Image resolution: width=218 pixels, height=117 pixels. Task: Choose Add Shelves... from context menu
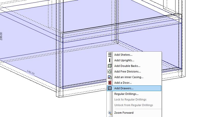tap(134, 55)
